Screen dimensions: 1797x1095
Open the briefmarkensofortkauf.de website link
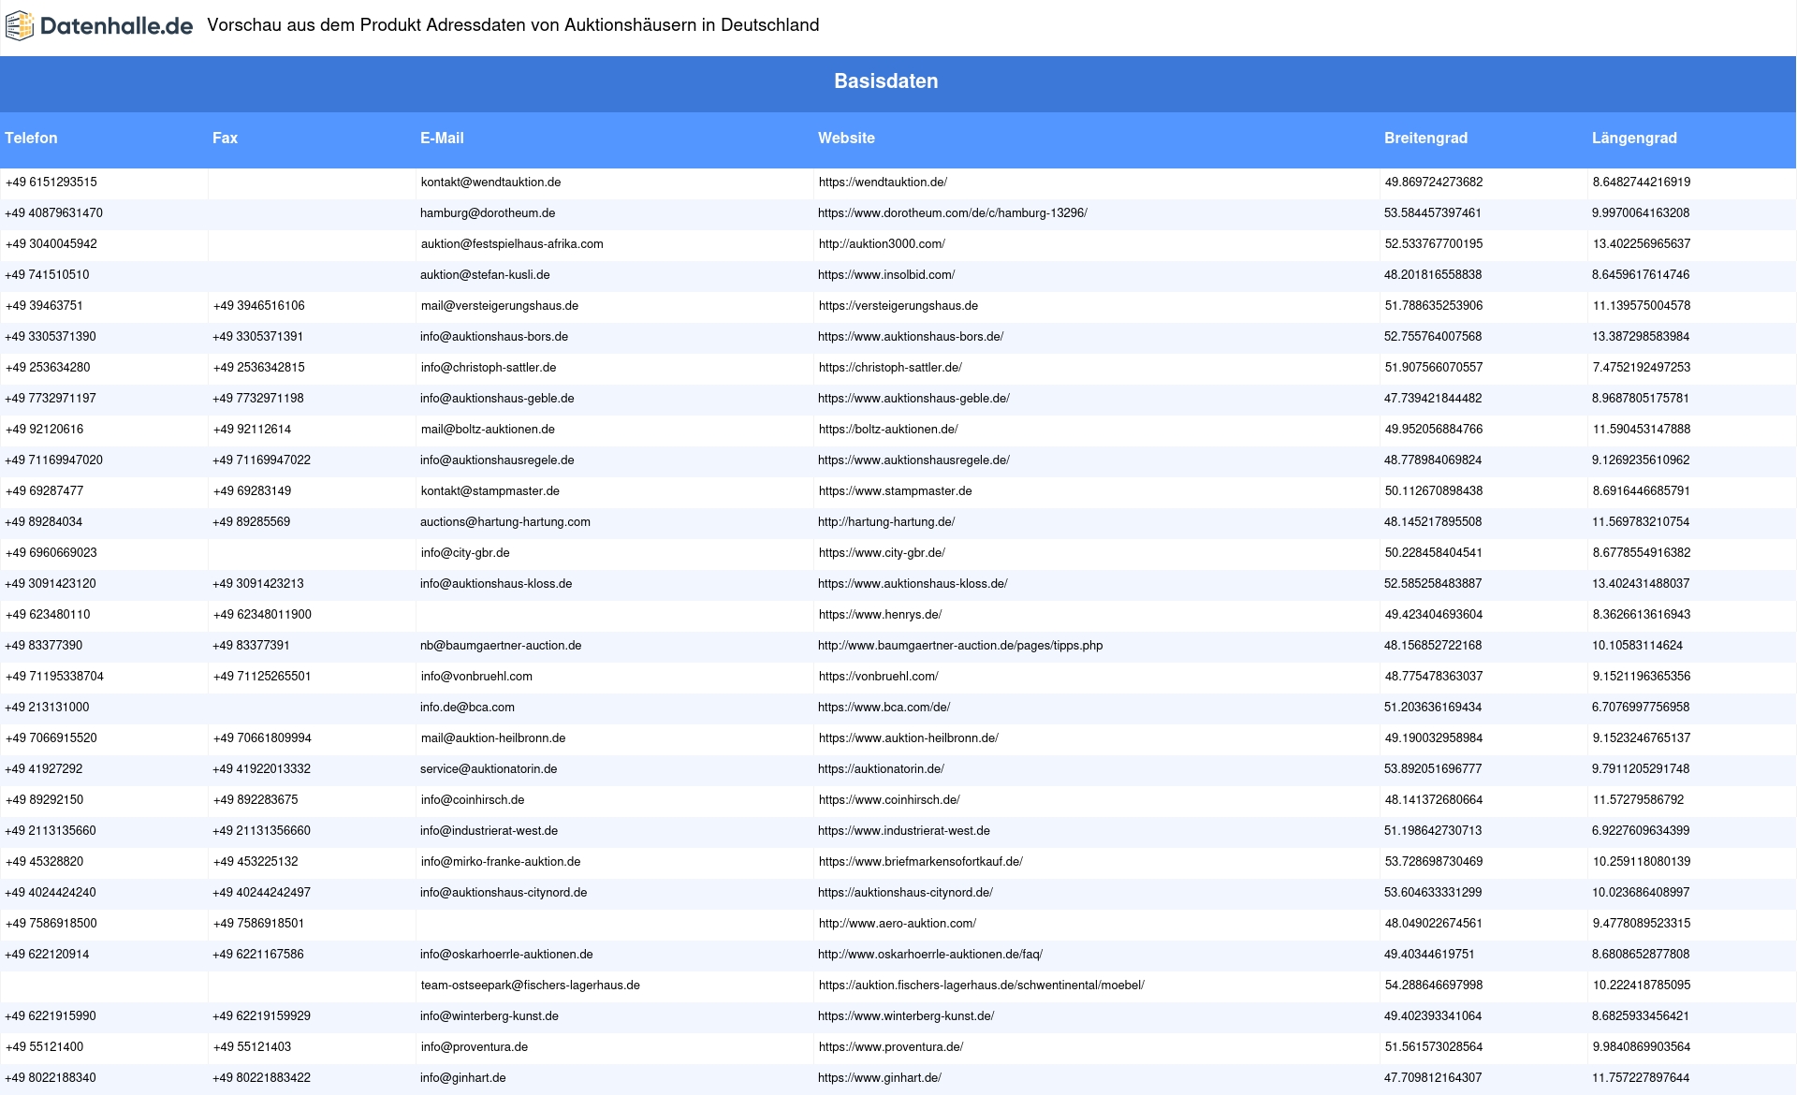pyautogui.click(x=921, y=862)
